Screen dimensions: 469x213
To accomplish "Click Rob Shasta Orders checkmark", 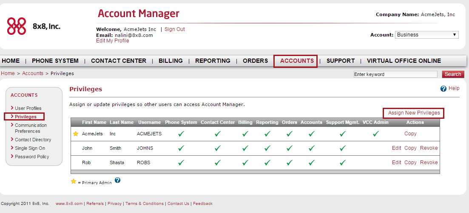I will point(290,163).
